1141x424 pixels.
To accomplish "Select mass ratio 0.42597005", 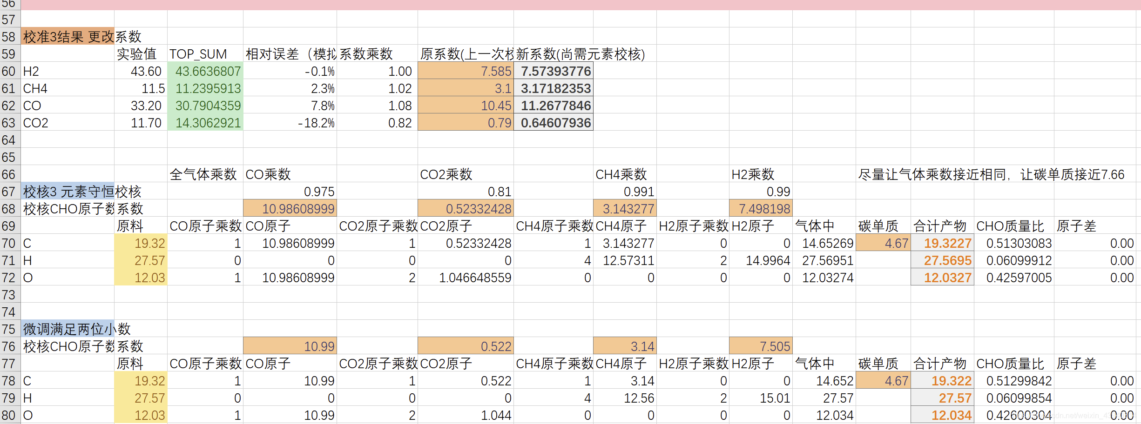I will pyautogui.click(x=1014, y=277).
